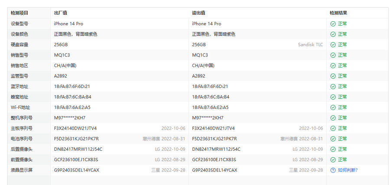The image size is (390, 185).
Task: Click the green check icon in 监管型号 row
Action: point(333,76)
